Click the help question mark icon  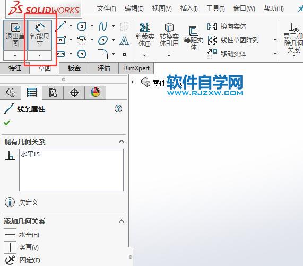click(118, 109)
